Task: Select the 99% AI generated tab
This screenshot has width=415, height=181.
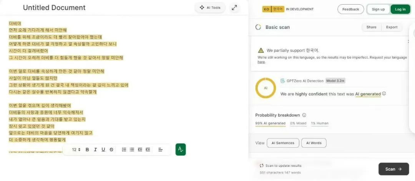Action: point(270,123)
